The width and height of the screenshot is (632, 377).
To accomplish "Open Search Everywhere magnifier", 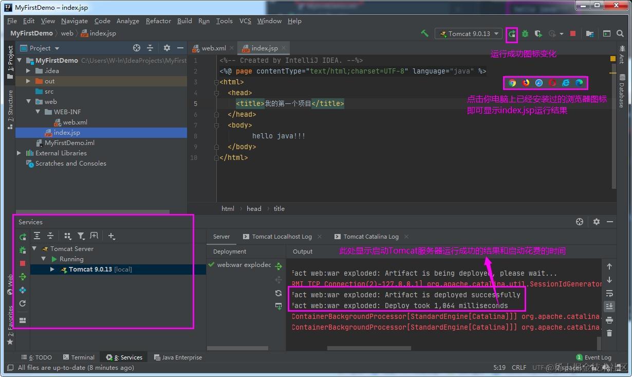I will pyautogui.click(x=620, y=34).
